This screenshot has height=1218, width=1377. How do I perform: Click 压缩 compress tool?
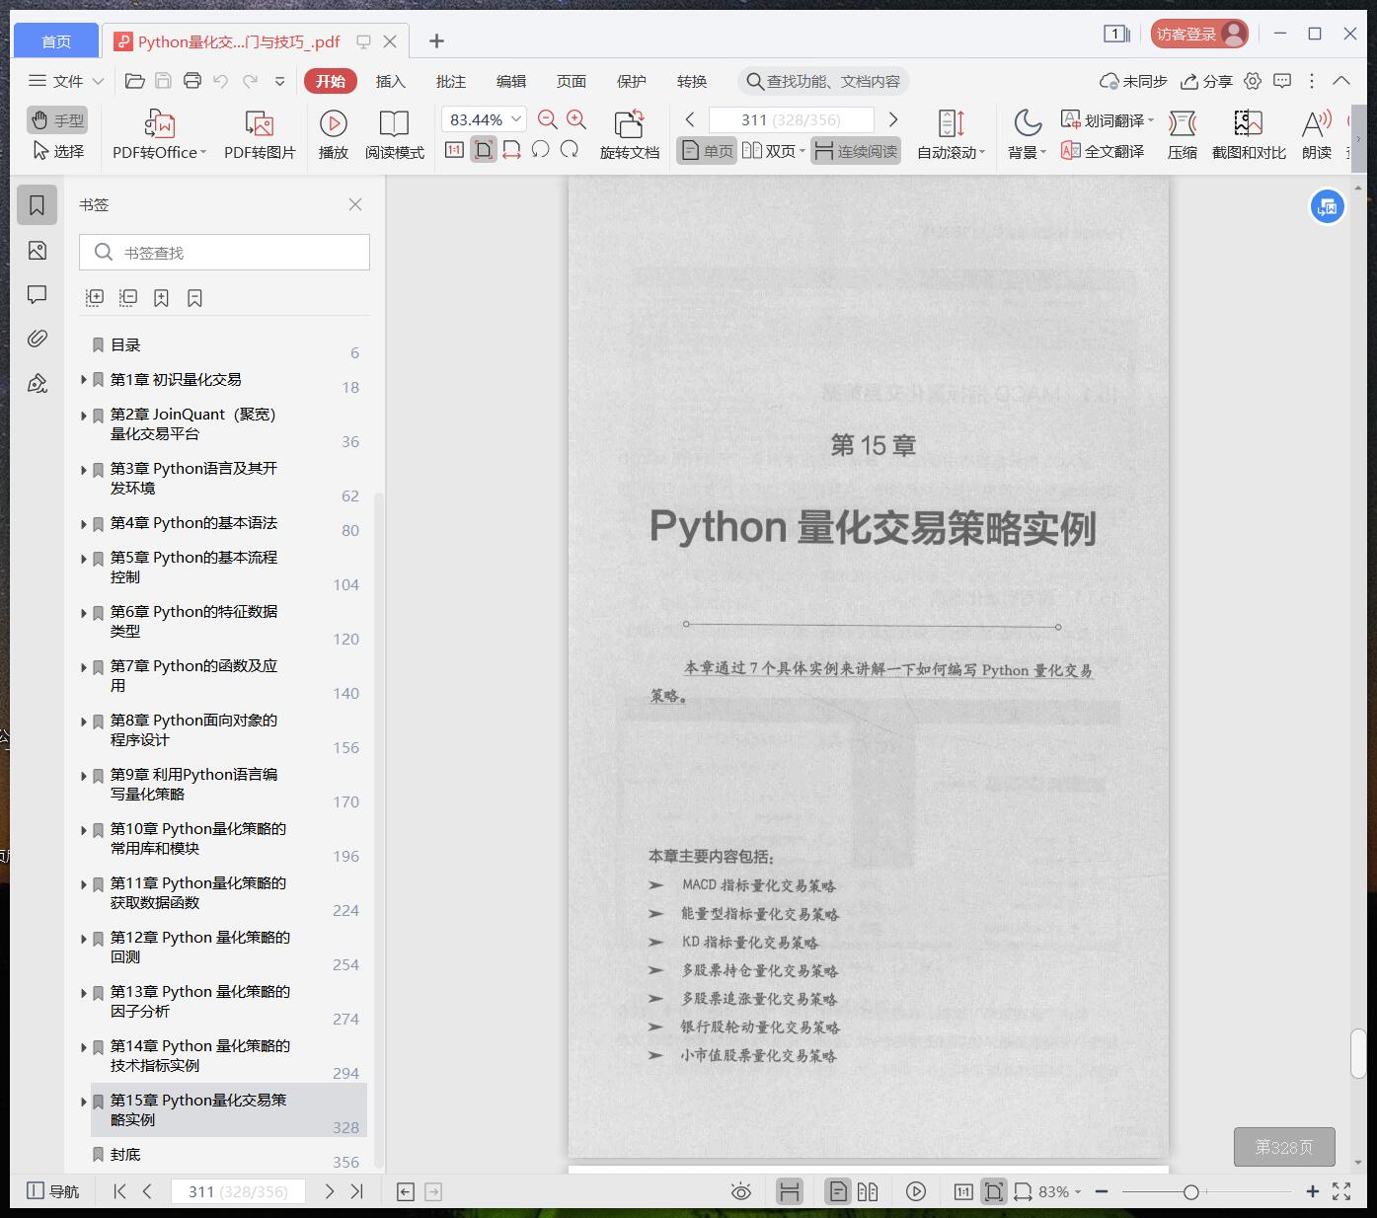[1182, 135]
